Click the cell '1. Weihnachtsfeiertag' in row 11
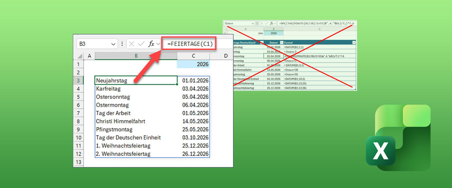The height and width of the screenshot is (188, 452). (136, 146)
